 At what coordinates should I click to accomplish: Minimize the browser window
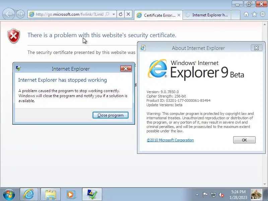pos(238,4)
